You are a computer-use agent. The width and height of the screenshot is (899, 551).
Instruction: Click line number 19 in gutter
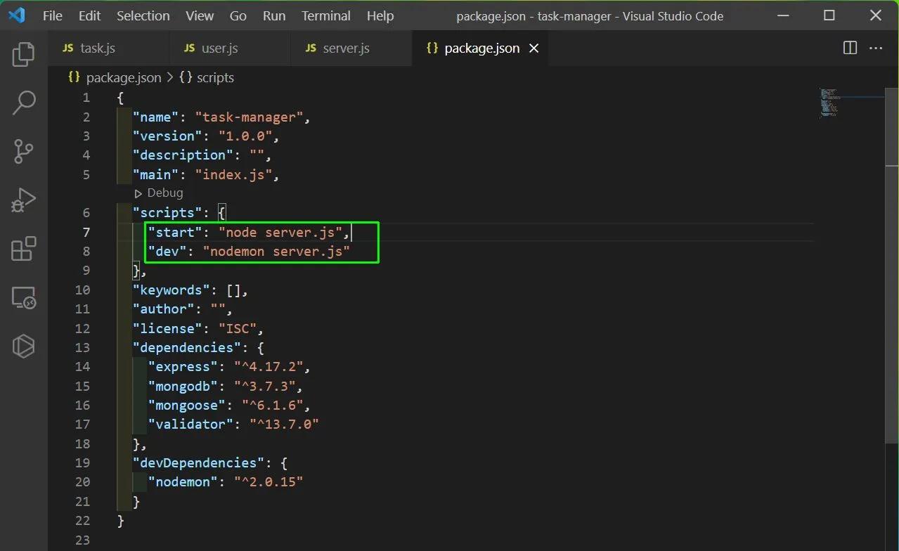pos(82,462)
